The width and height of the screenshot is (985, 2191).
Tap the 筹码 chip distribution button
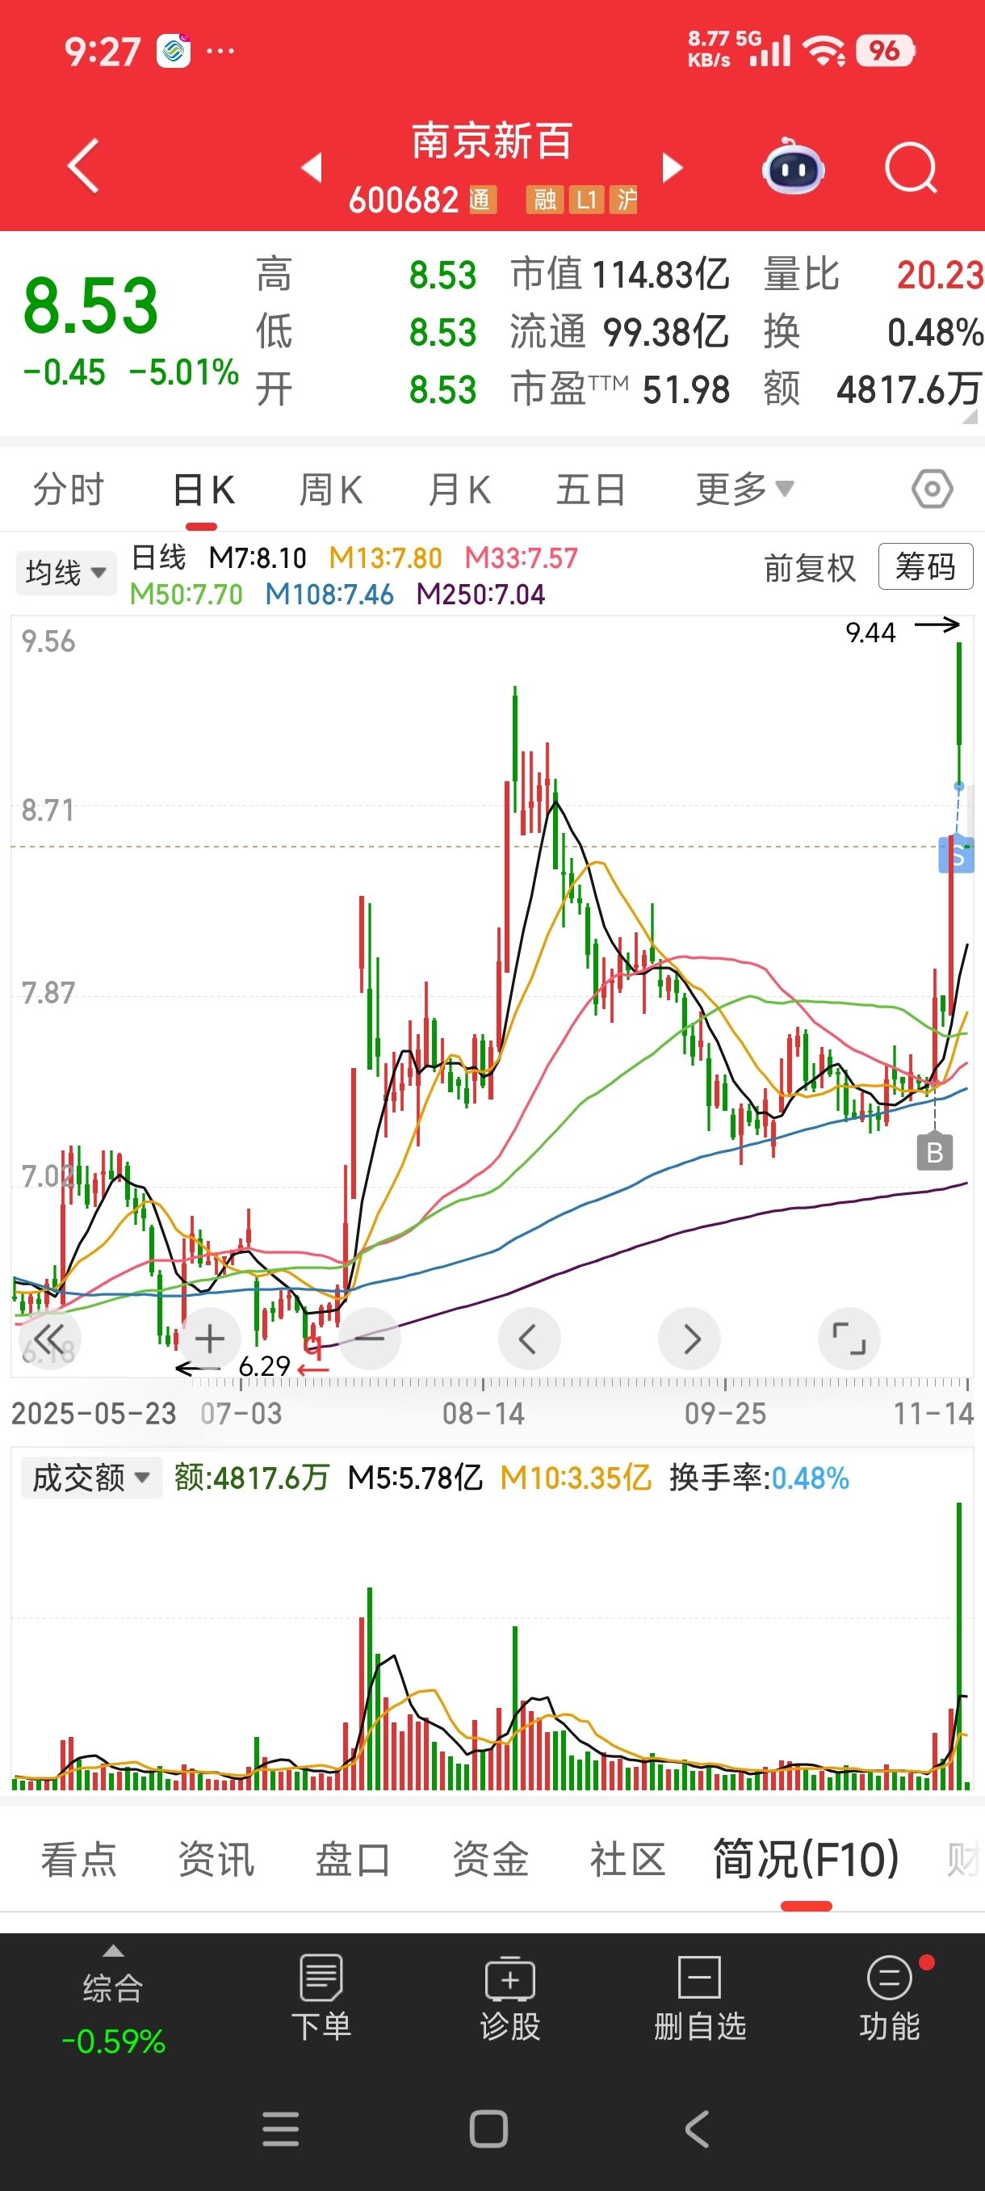click(925, 566)
